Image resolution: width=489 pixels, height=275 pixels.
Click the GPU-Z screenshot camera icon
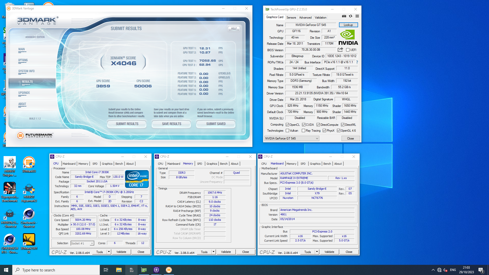click(344, 16)
